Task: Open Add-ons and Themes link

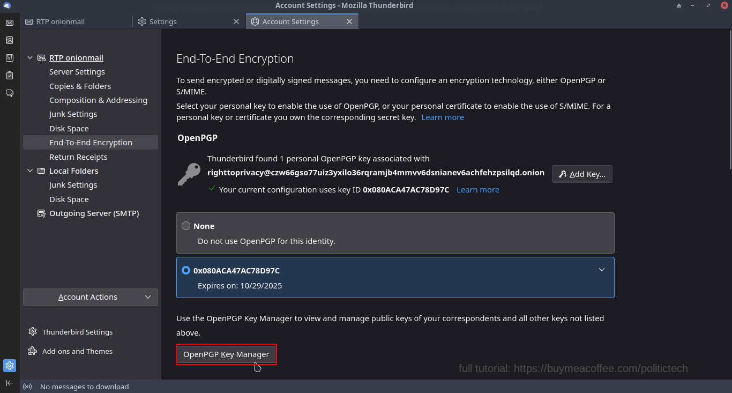Action: 78,351
